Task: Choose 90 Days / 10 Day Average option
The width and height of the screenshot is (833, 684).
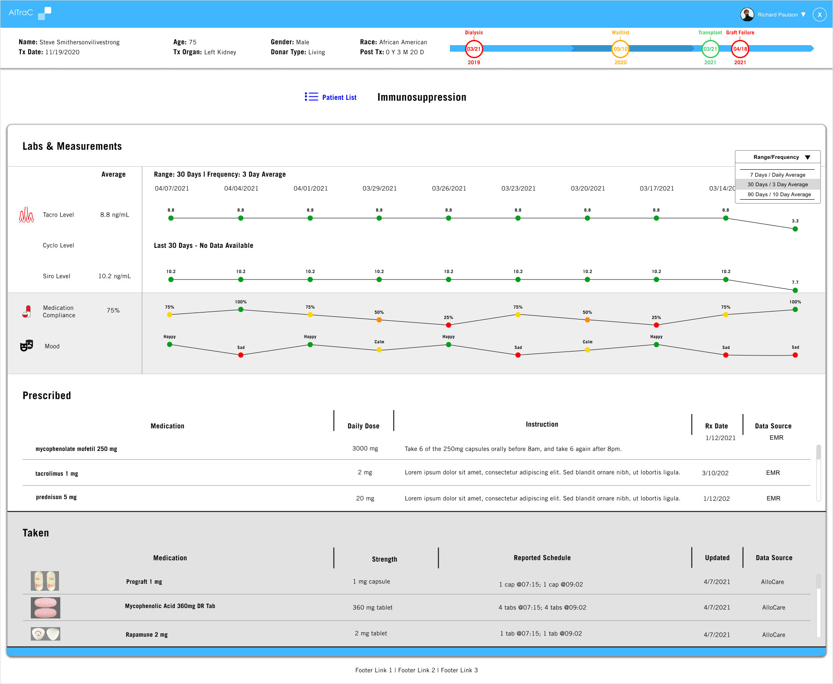Action: (x=779, y=194)
